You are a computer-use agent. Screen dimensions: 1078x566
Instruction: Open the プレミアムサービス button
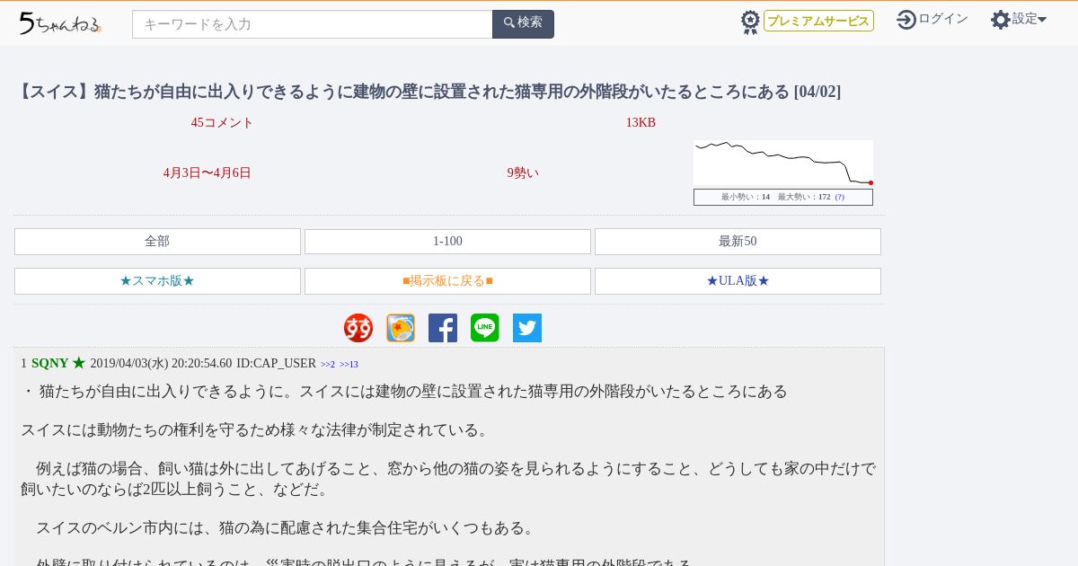pos(818,21)
